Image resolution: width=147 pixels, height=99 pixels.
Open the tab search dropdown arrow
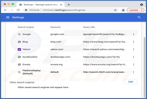pyautogui.click(x=141, y=4)
